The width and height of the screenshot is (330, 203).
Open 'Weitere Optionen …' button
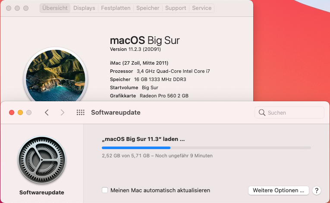pos(278,191)
